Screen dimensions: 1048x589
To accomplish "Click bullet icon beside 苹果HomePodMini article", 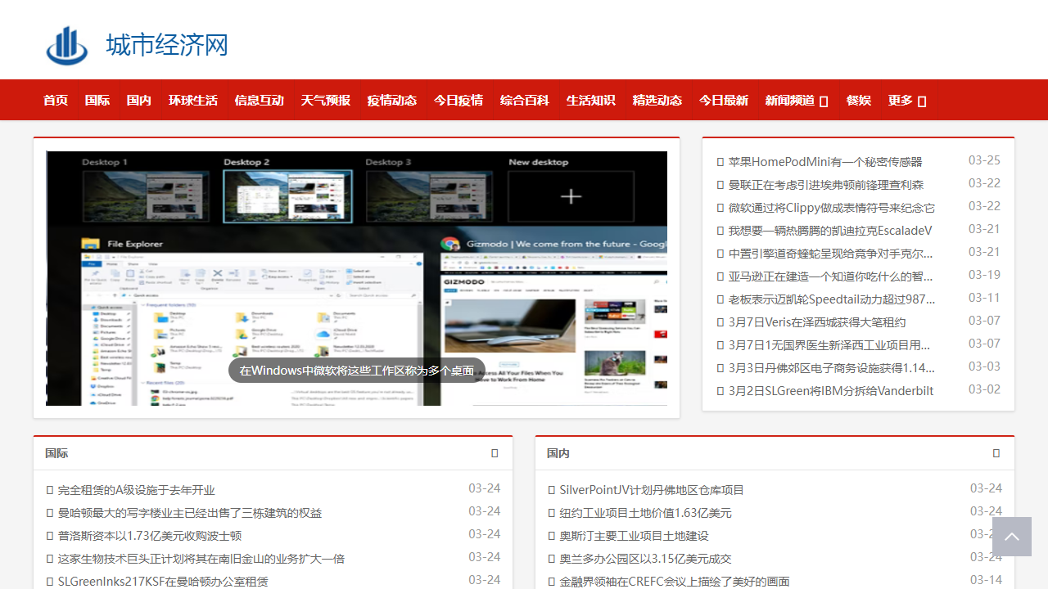I will coord(720,162).
